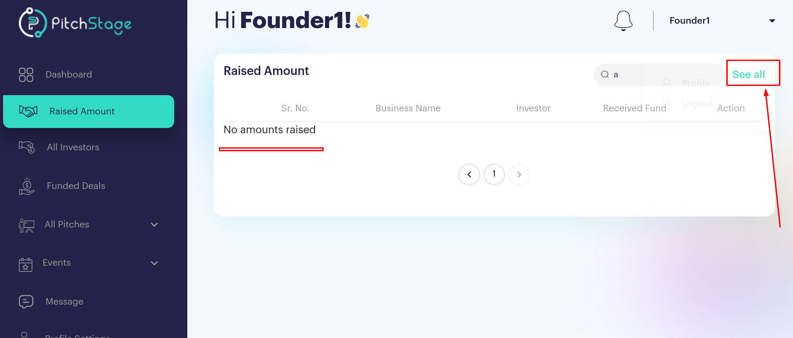793x338 pixels.
Task: Click the Message chat bubble icon
Action: 26,302
